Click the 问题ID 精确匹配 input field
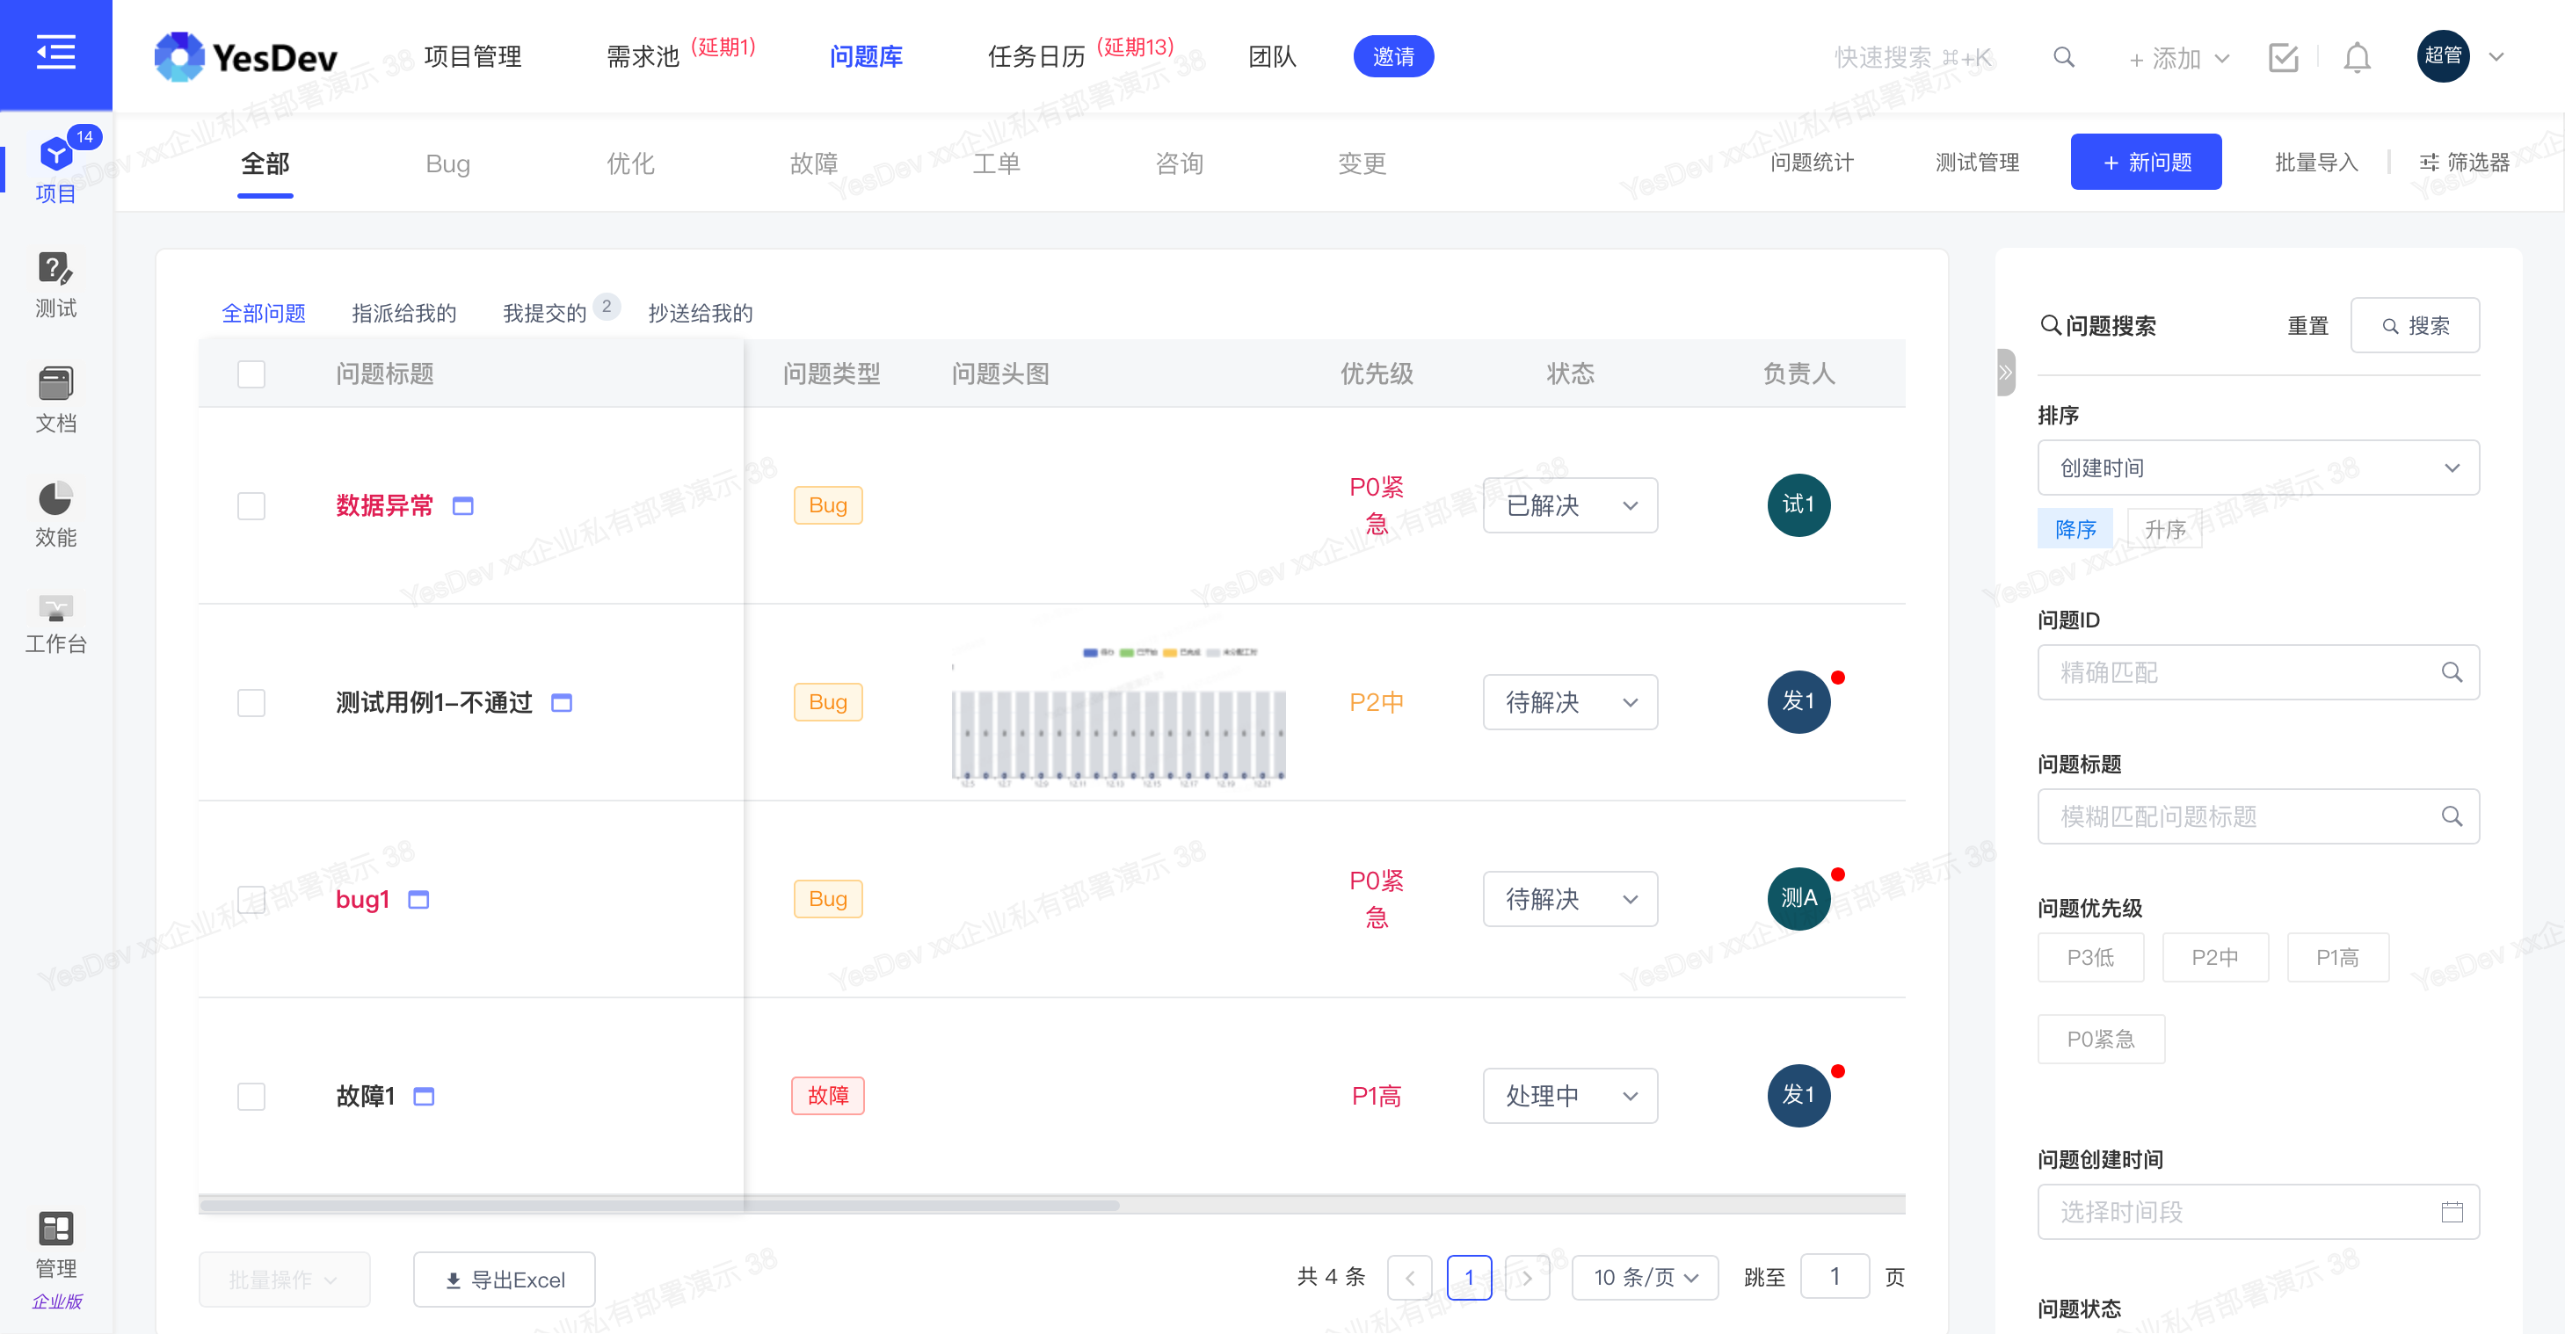Image resolution: width=2565 pixels, height=1334 pixels. tap(2241, 673)
